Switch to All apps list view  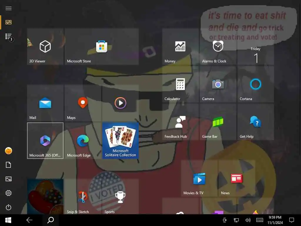(x=9, y=36)
